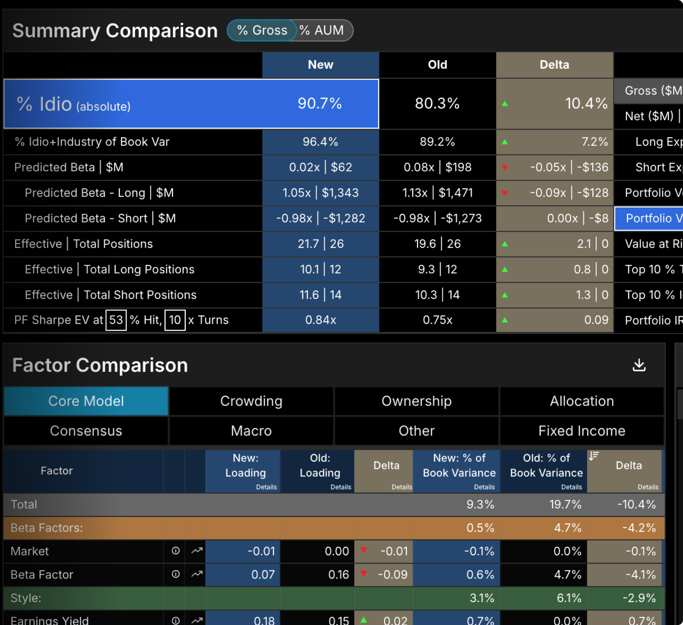Click the Delta column header in summary
The height and width of the screenshot is (625, 683).
tap(555, 65)
